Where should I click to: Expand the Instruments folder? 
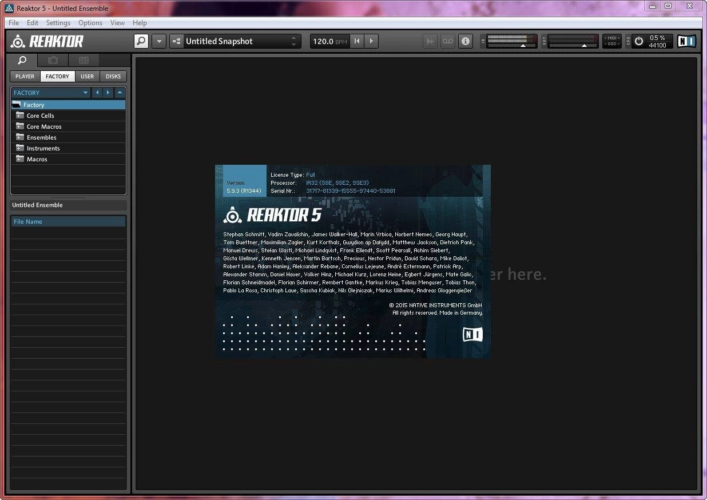(20, 148)
